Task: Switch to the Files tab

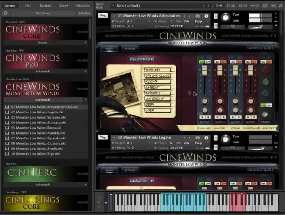Action: point(28,6)
